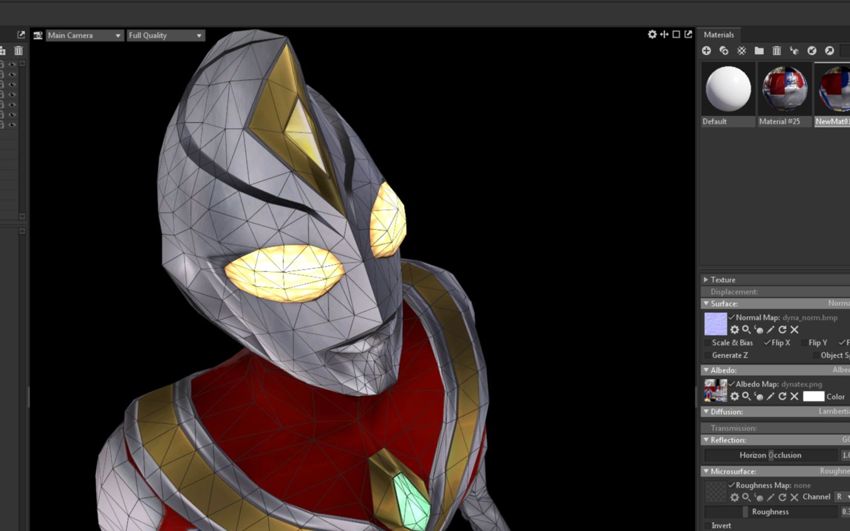Click the pencil icon for Albedo Map
The width and height of the screenshot is (850, 531).
pyautogui.click(x=770, y=397)
